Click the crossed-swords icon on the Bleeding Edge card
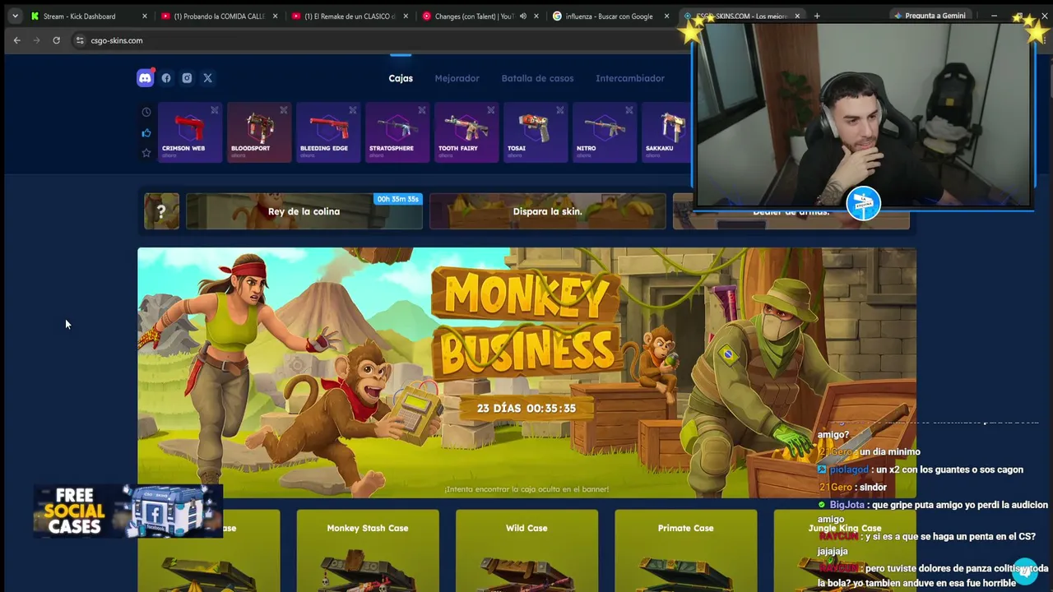Image resolution: width=1053 pixels, height=592 pixels. [353, 110]
